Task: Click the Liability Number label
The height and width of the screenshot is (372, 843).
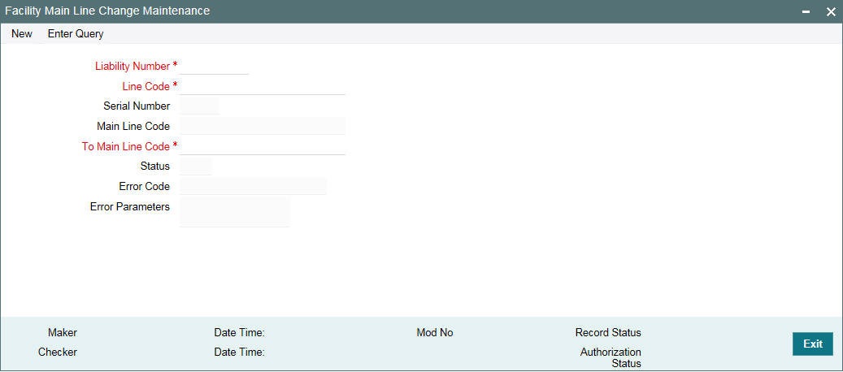Action: (x=133, y=66)
